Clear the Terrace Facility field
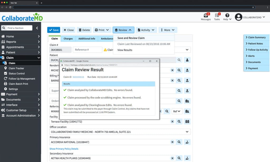This screenshot has width=270, height=162. pos(172,121)
